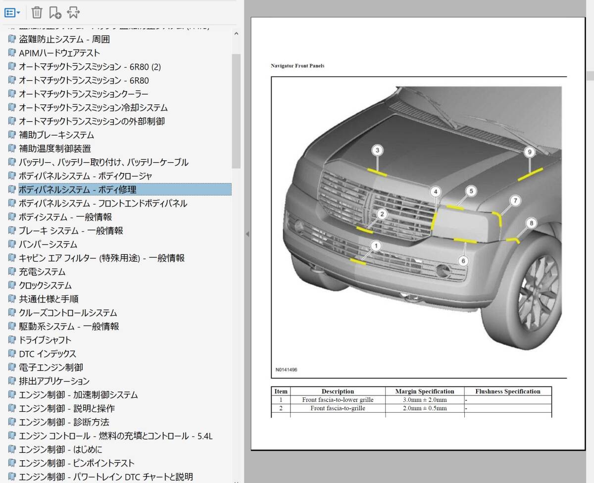Viewport: 594px width, 483px height.
Task: Click bookmark icon beside DTC インデックス
Action: pyautogui.click(x=12, y=354)
